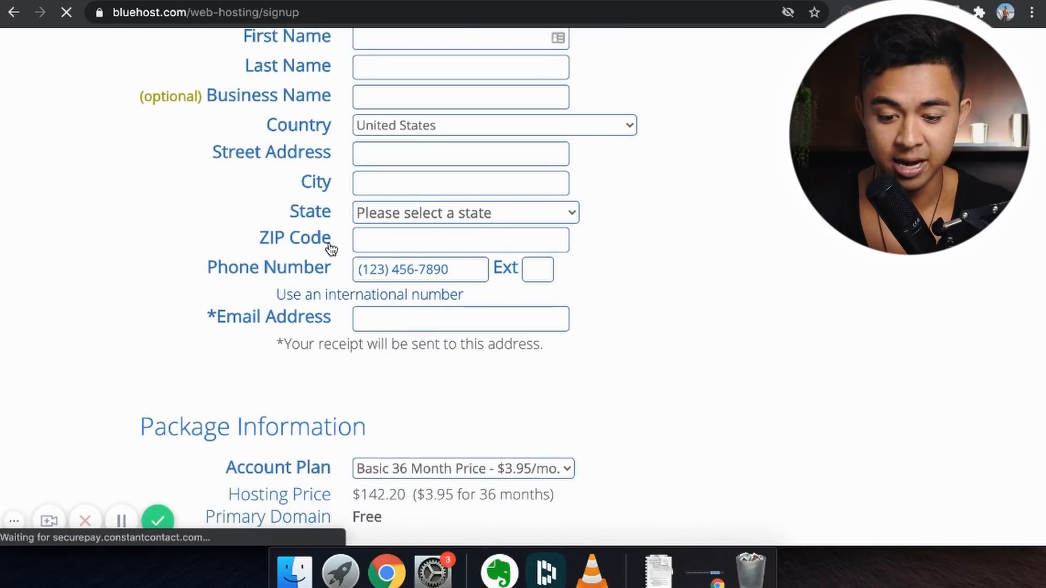
Task: Stop page loading with the X button
Action: point(66,12)
